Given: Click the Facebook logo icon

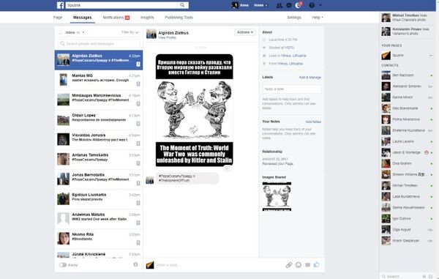Looking at the screenshot, I should click(60, 5).
